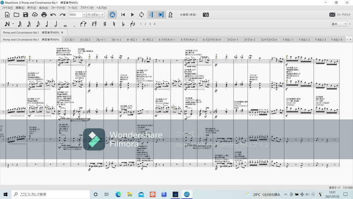Switch to F ホルン 3 part tab
Image resolution: width=353 pixels, height=199 pixels.
tap(321, 39)
